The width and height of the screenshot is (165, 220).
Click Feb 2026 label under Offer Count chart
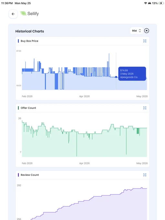coord(27,163)
